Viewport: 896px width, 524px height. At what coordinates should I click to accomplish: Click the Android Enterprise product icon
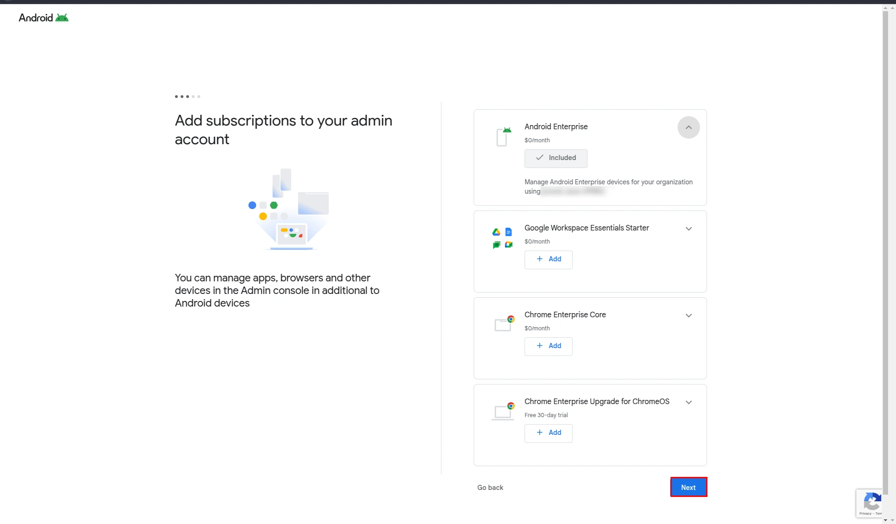(x=504, y=137)
